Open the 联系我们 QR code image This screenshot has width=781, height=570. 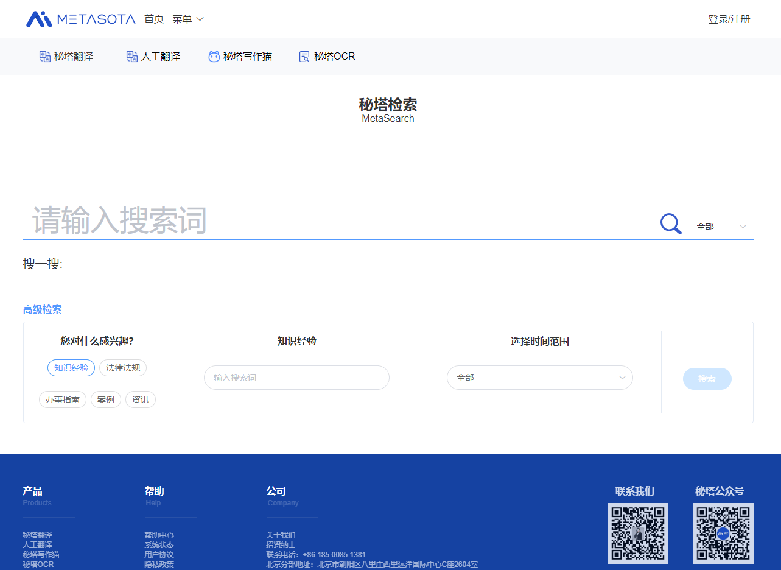[x=637, y=533]
